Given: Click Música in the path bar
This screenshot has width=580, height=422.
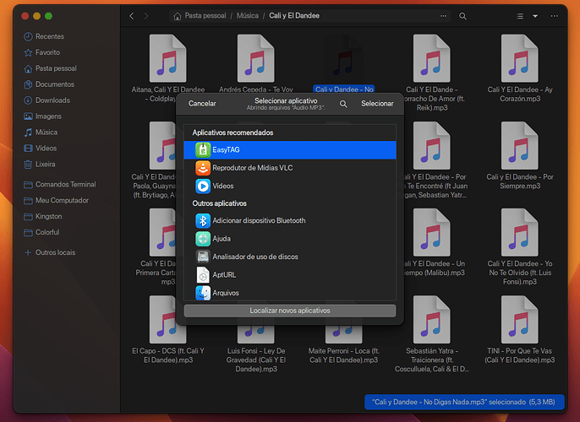Looking at the screenshot, I should tap(248, 16).
